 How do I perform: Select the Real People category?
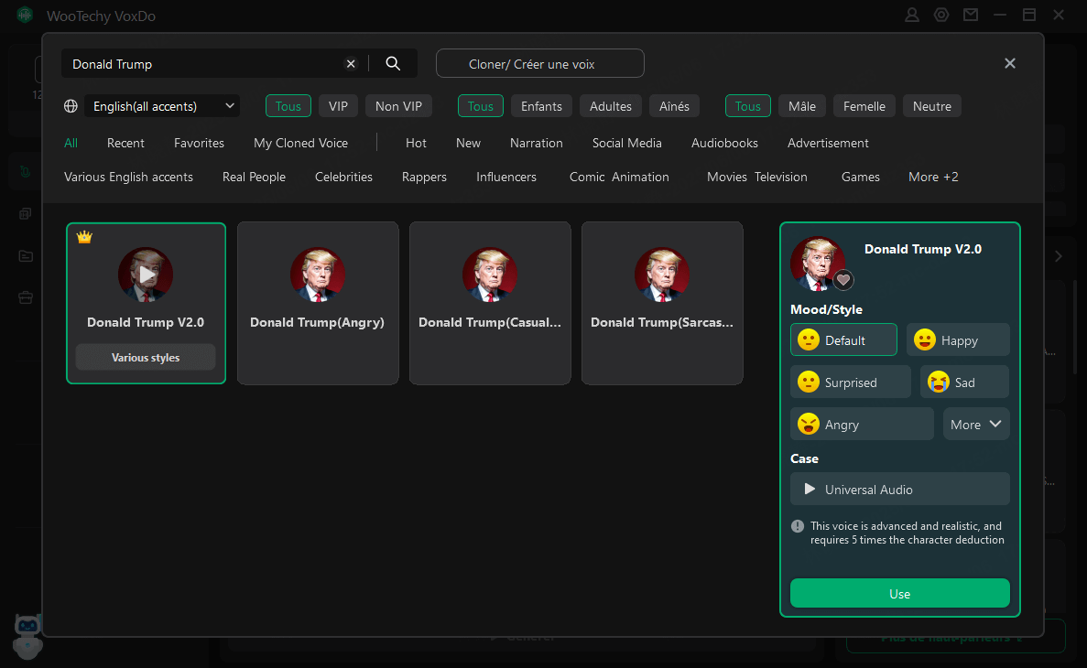pos(254,177)
